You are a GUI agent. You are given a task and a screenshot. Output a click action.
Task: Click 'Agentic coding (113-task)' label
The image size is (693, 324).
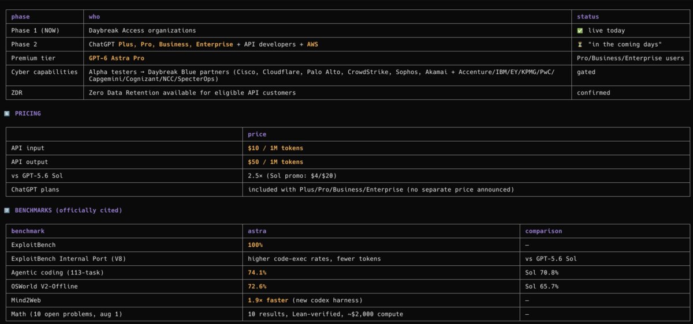pos(57,273)
